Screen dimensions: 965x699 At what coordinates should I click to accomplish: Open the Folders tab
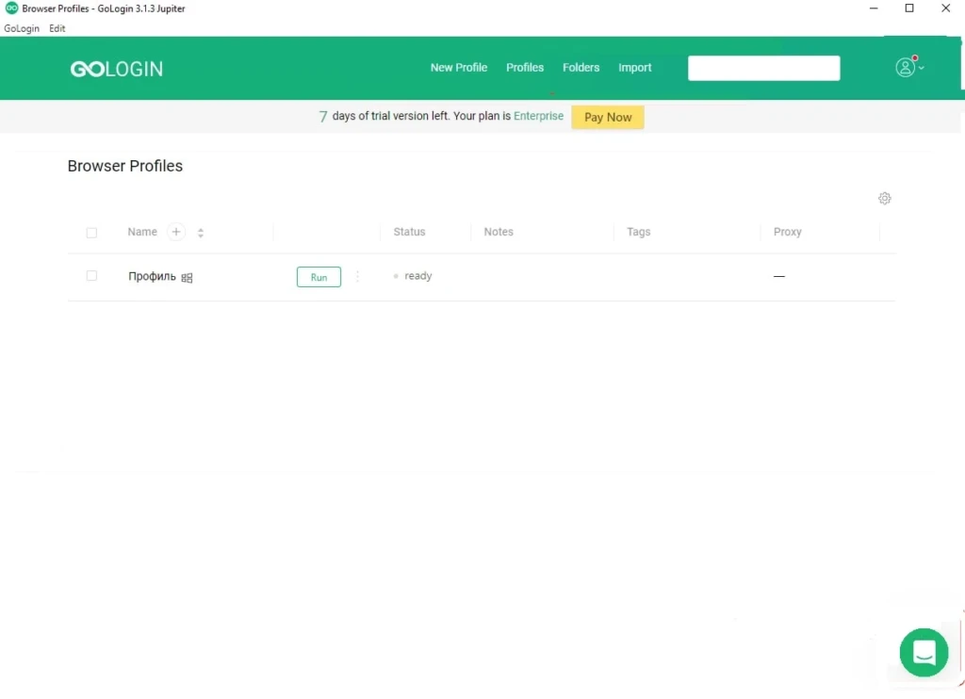pyautogui.click(x=581, y=68)
